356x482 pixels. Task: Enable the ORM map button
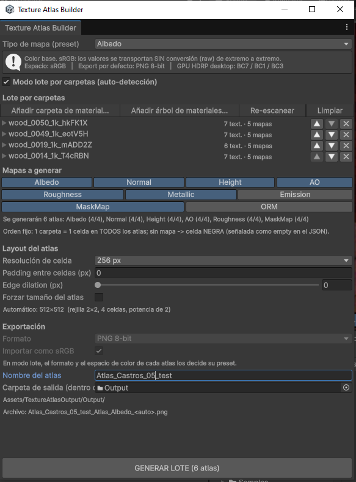point(269,207)
